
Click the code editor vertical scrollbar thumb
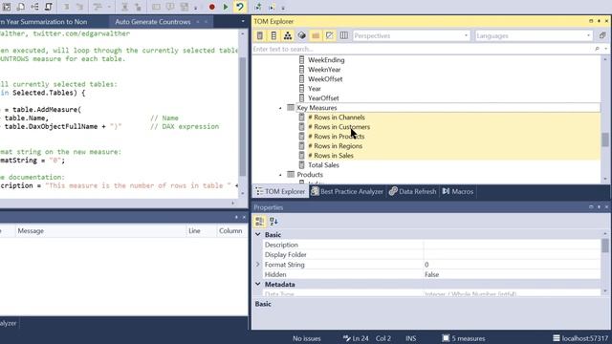(242, 117)
